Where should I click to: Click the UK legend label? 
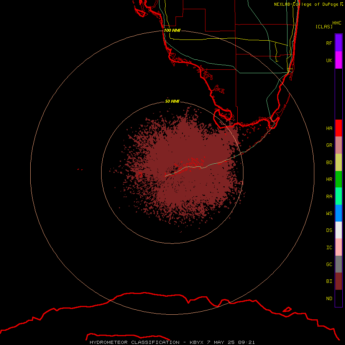(x=329, y=60)
